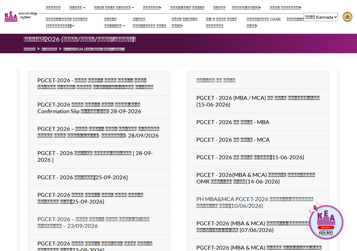Image resolution: width=357 pixels, height=251 pixels.
Task: Click the breadcrumb ending in 2026
Action: coord(94,49)
